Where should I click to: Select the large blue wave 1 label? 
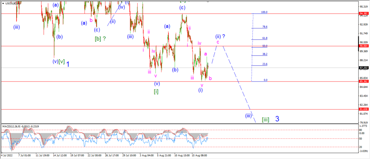(68, 64)
